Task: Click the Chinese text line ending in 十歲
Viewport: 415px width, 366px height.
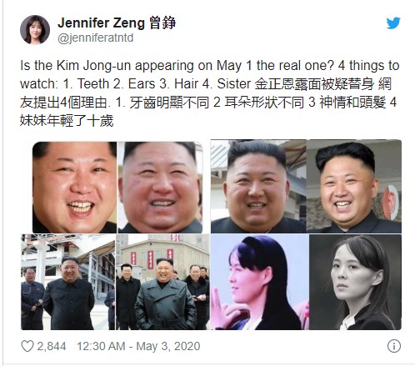Action: click(x=67, y=121)
